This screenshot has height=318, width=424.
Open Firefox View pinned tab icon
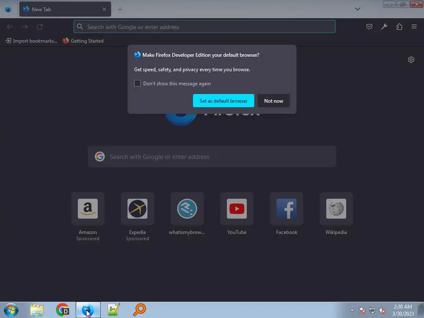[x=8, y=10]
